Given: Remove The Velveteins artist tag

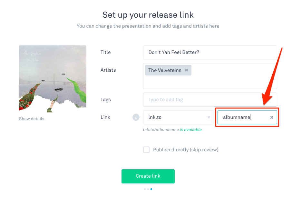Looking at the screenshot, I should click(x=186, y=70).
